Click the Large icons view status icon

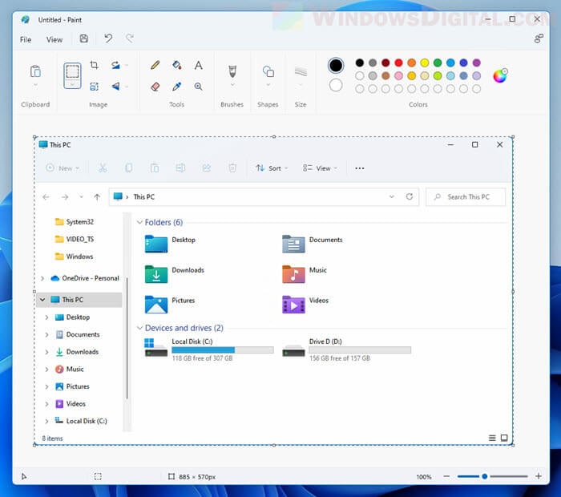[x=504, y=438]
